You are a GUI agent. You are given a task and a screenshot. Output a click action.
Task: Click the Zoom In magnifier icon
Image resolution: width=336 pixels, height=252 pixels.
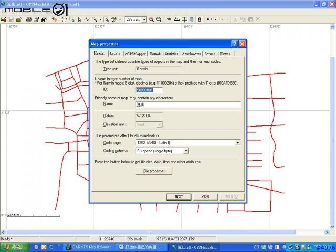click(x=151, y=19)
